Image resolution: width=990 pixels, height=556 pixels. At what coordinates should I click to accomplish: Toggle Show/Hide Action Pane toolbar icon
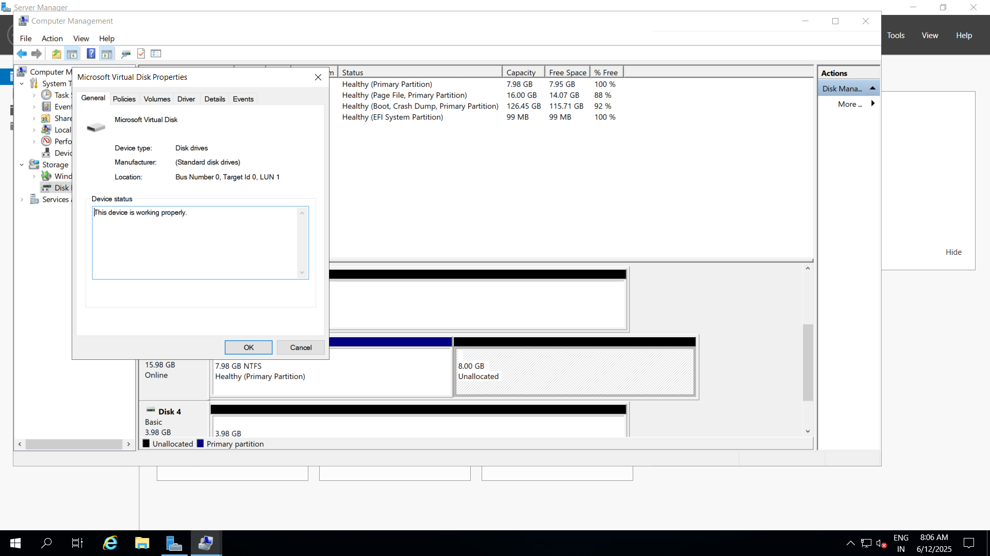click(x=107, y=54)
